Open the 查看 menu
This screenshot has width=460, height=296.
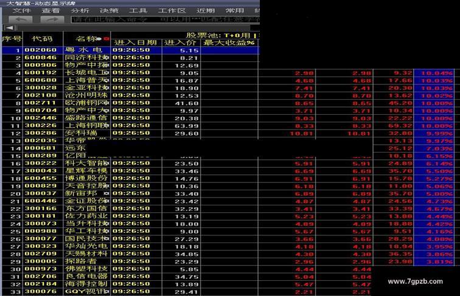(x=51, y=11)
